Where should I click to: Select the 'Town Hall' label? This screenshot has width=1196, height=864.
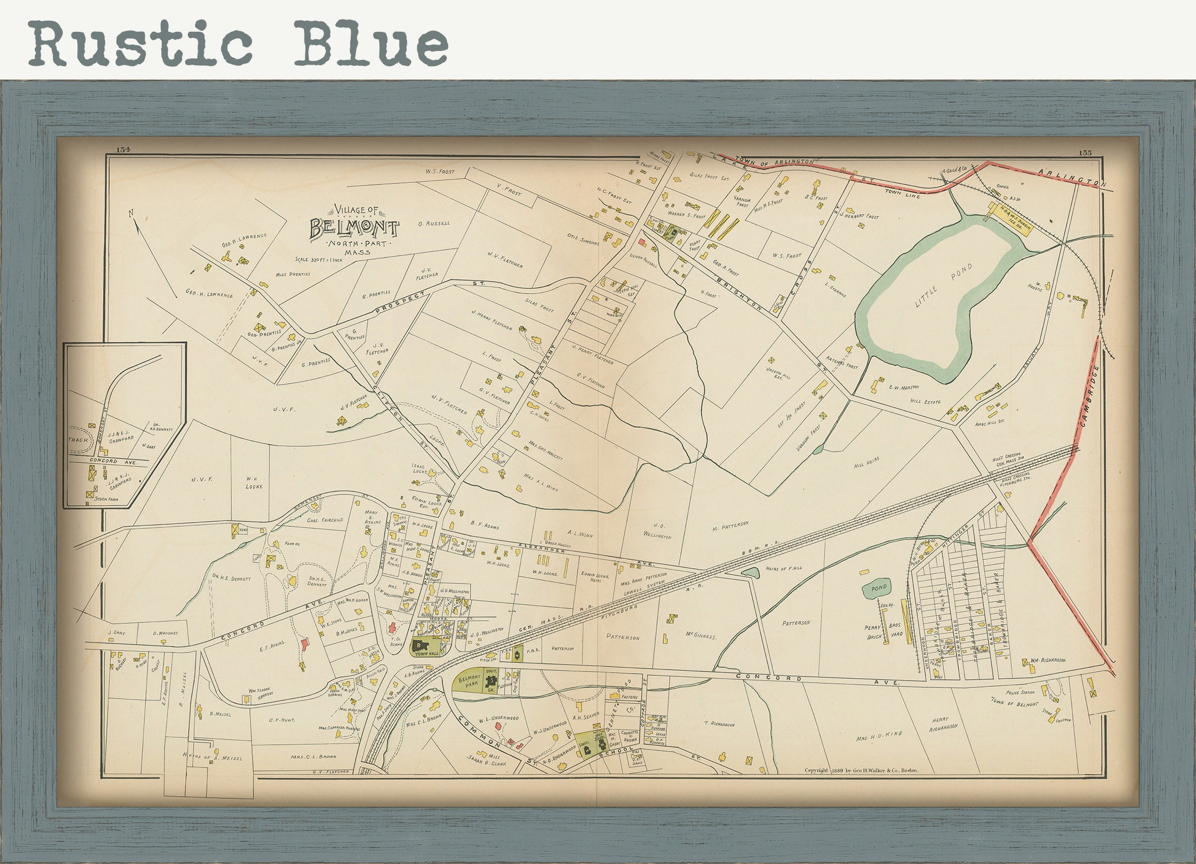click(x=426, y=655)
